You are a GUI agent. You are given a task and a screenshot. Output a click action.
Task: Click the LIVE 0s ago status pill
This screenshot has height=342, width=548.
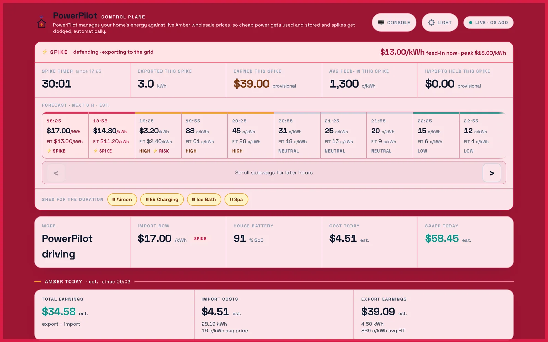coord(488,23)
